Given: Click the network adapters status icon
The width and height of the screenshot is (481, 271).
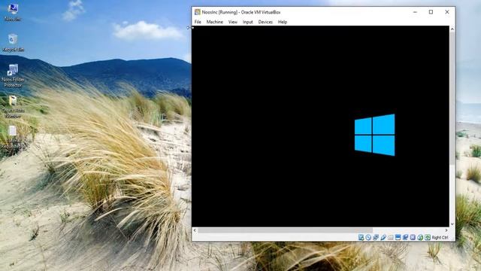Looking at the screenshot, I should click(376, 237).
